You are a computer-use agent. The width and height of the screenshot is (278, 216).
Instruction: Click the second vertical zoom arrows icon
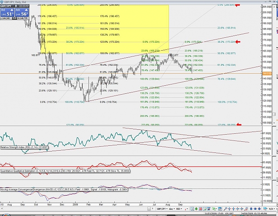coord(242,209)
